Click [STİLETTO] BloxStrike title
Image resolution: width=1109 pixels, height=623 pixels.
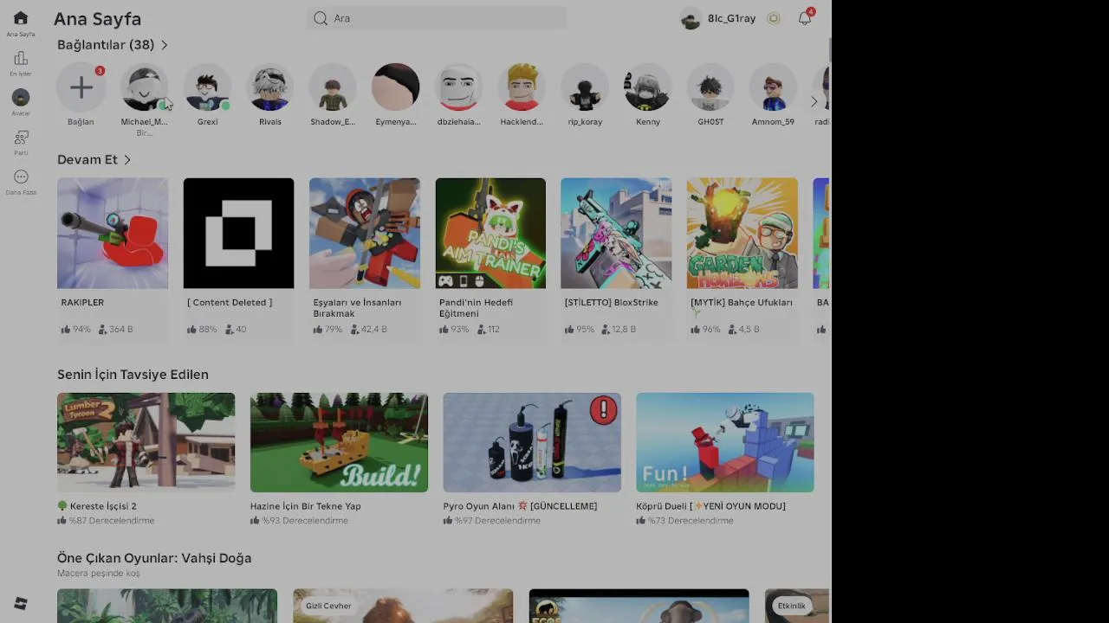click(x=611, y=302)
